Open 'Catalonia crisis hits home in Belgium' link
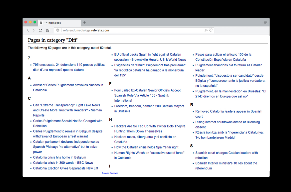This screenshot has height=192, width=291. (59, 157)
